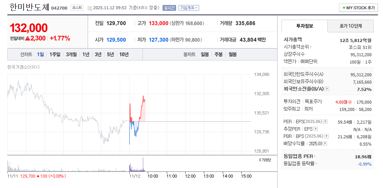The image size is (383, 188).
Task: Click the 7.52% foreign ownership ratio
Action: (x=364, y=89)
